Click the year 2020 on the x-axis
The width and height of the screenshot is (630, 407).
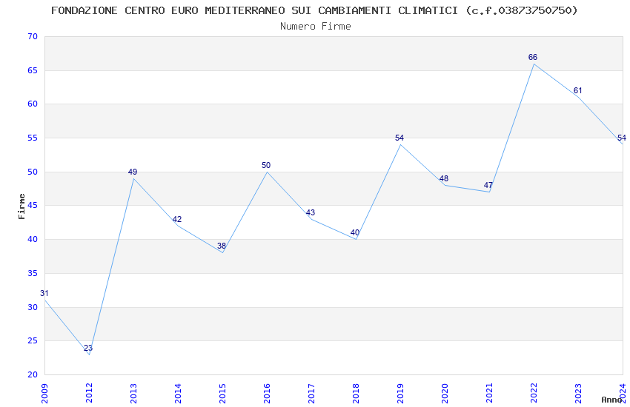[445, 394]
